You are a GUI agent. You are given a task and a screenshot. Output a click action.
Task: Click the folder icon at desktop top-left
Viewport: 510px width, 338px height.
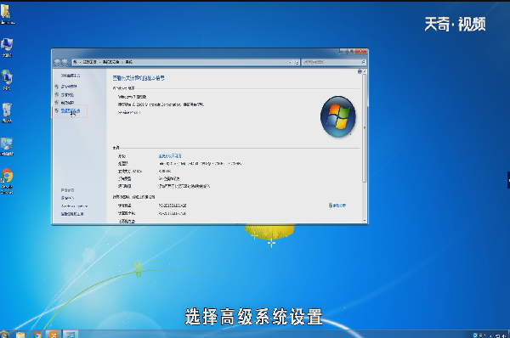click(x=7, y=14)
